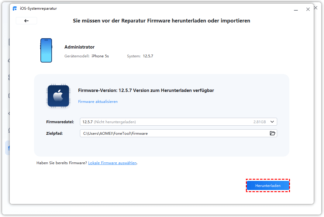Open the 12.5.7 firmware version combo box
The image size is (324, 217).
[x=170, y=122]
